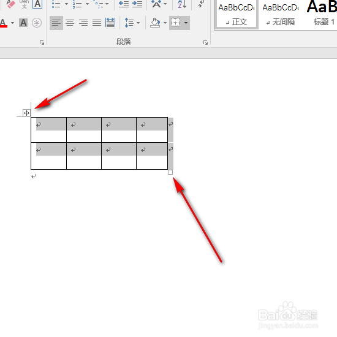Open the bullets style dropdown arrow
Screen dimensions: 337x337
click(66, 4)
